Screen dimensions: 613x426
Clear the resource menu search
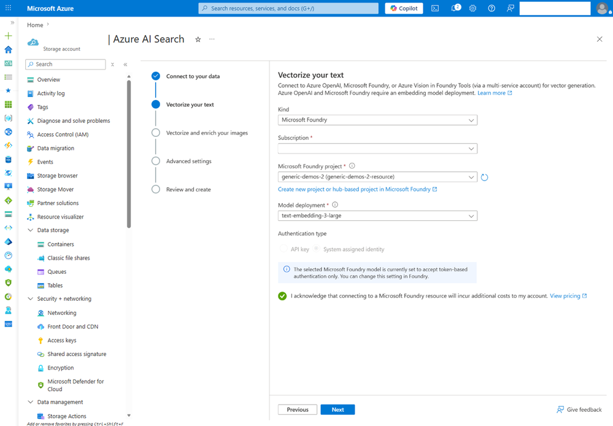coord(112,64)
